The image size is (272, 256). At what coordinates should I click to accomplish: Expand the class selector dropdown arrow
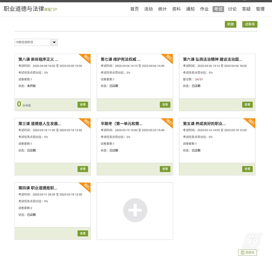[54, 42]
